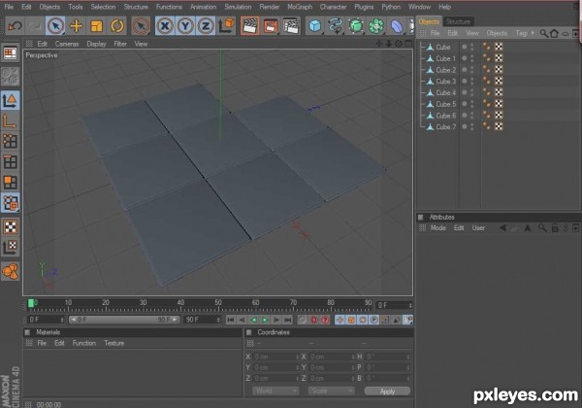The width and height of the screenshot is (582, 408).
Task: Select the Cube.5 object
Action: tap(446, 104)
